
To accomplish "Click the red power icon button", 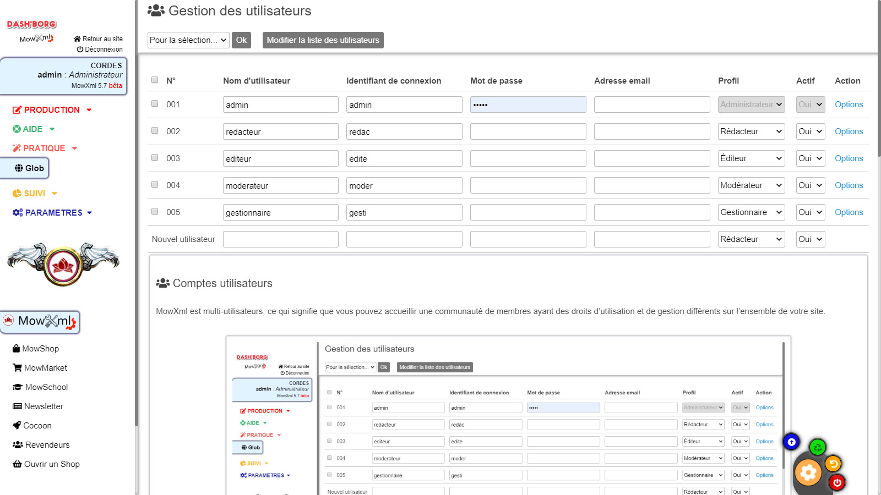I will [x=837, y=482].
